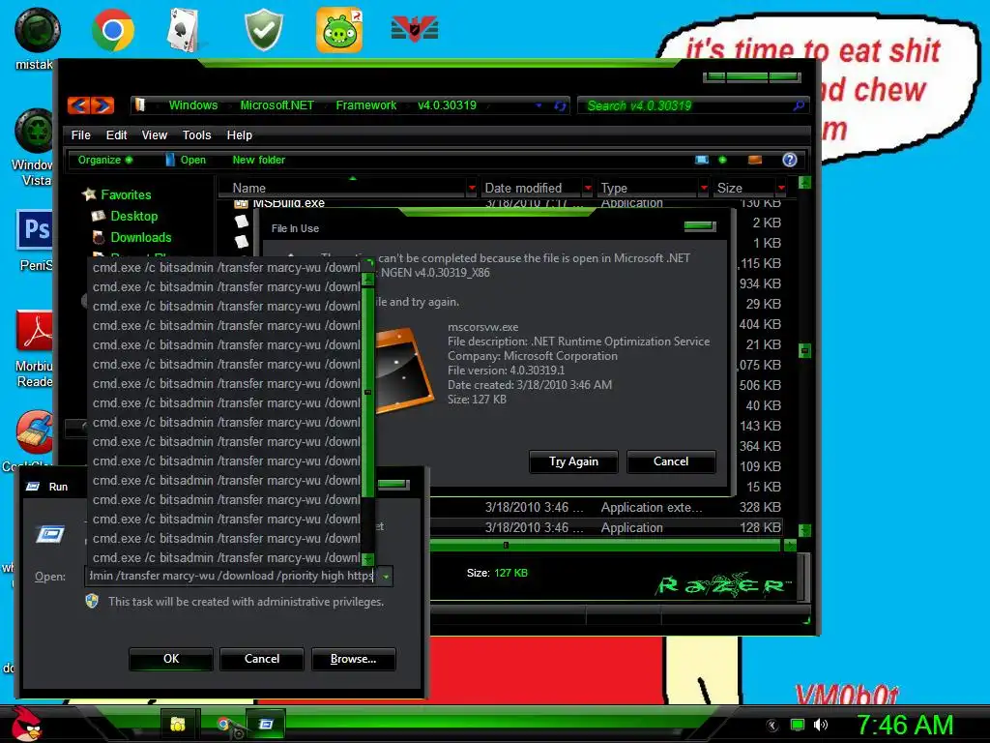Open the address bar history dropdown
This screenshot has height=743, width=990.
click(539, 105)
